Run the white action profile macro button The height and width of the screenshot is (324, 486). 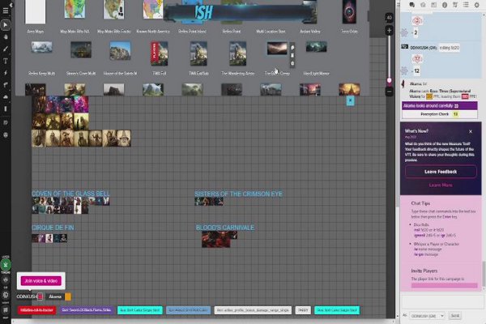tap(253, 310)
